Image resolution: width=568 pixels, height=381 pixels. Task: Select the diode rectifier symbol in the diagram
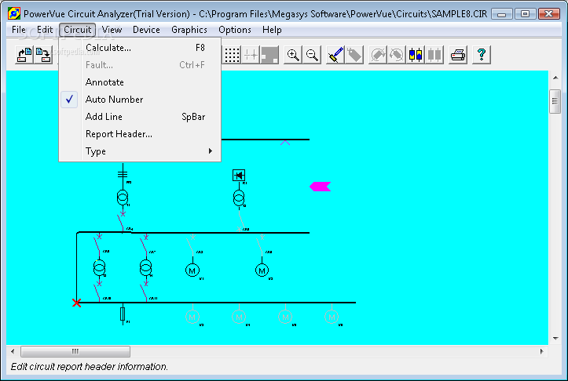click(239, 176)
